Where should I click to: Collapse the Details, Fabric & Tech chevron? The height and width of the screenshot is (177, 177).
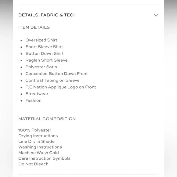click(156, 15)
